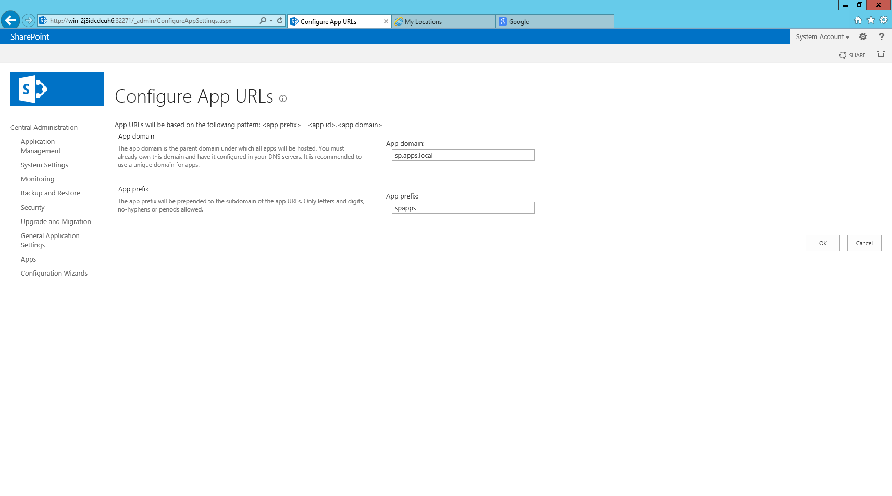Click the browser Forward arrow button

tap(29, 21)
